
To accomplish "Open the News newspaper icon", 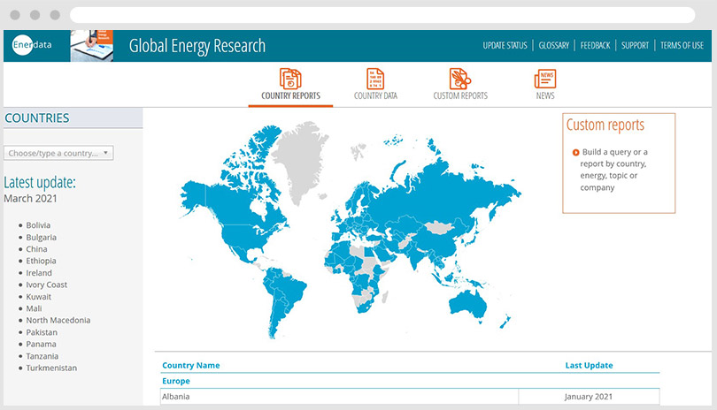I will [545, 79].
